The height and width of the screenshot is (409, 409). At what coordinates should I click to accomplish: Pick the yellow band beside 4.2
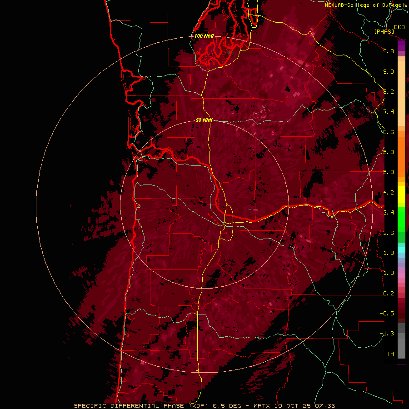point(401,195)
